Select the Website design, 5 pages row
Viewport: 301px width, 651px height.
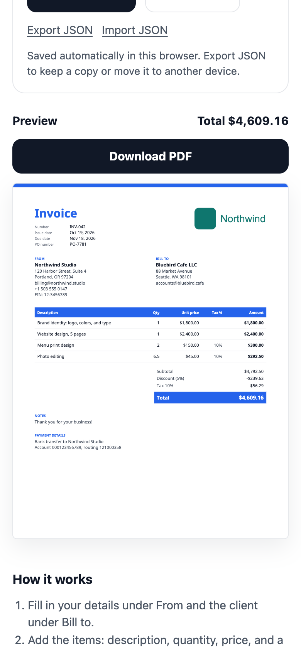pyautogui.click(x=150, y=334)
